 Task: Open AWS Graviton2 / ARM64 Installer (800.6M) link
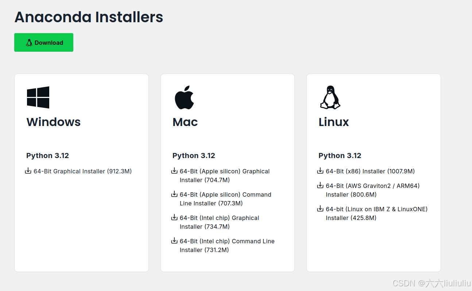372,186
